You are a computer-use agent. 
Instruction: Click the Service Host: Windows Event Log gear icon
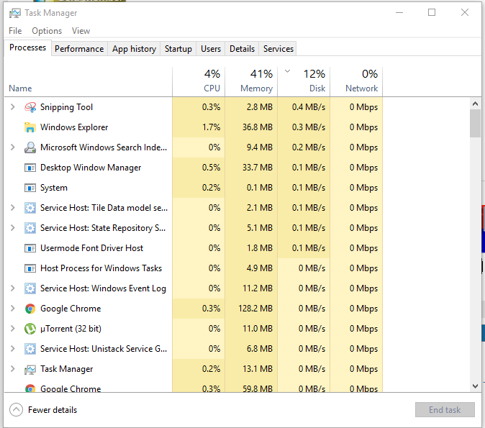click(x=30, y=288)
